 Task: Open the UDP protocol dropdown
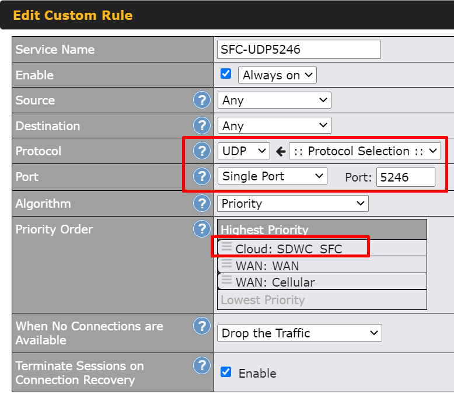point(244,151)
